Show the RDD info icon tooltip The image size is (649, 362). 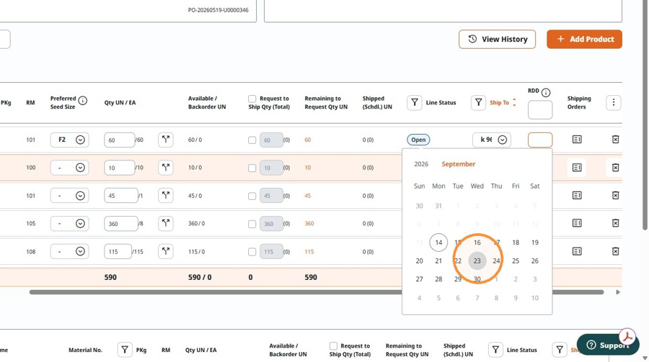coord(546,93)
